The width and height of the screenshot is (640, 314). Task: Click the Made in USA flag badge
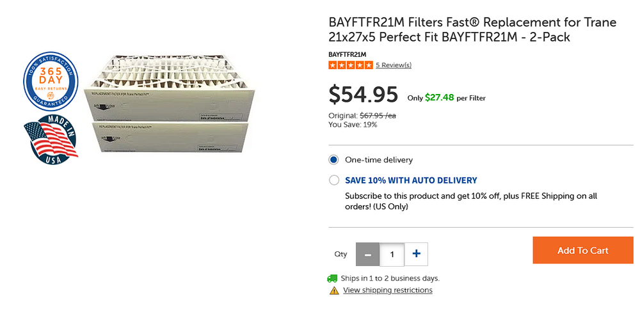tap(51, 140)
